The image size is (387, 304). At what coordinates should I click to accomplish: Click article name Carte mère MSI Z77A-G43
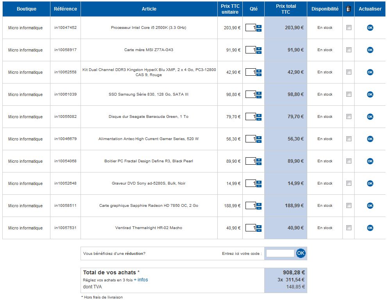pyautogui.click(x=149, y=50)
